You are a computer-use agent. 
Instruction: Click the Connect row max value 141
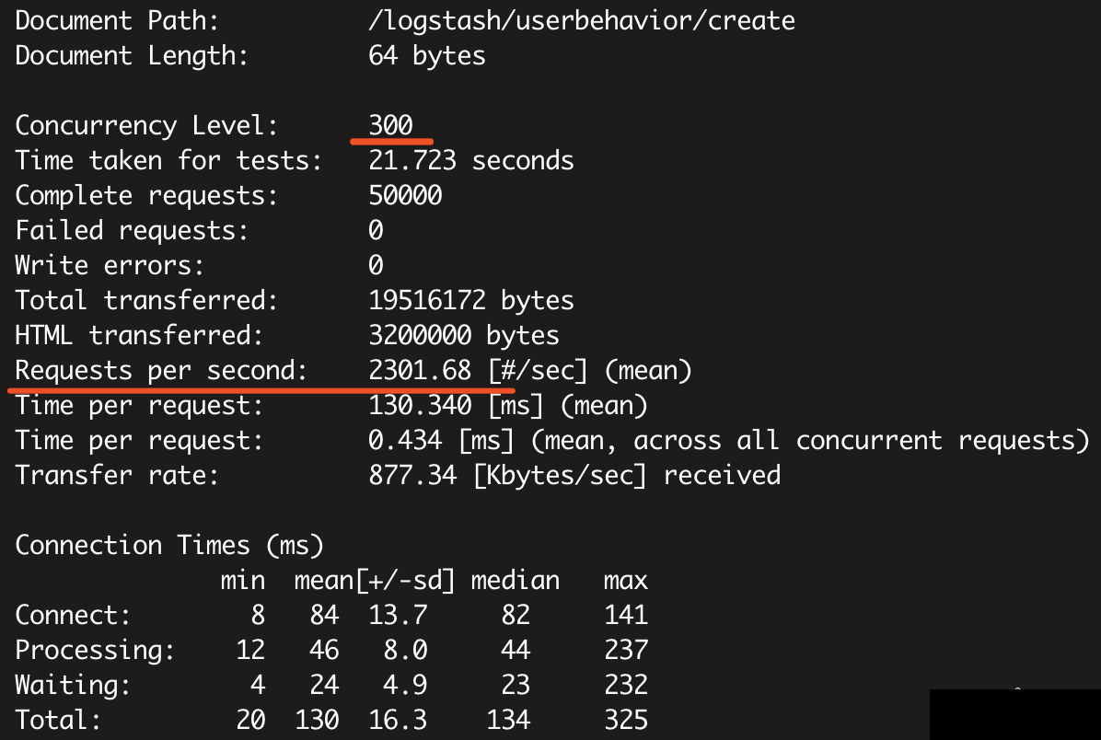pos(626,616)
